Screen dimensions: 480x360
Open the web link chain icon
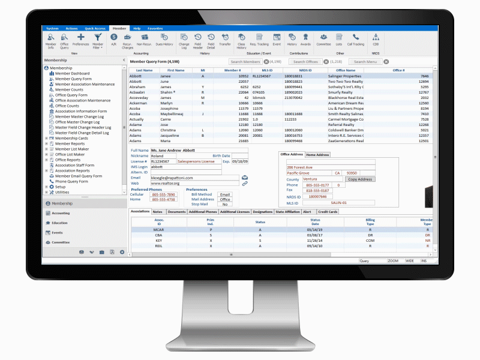[x=245, y=184]
